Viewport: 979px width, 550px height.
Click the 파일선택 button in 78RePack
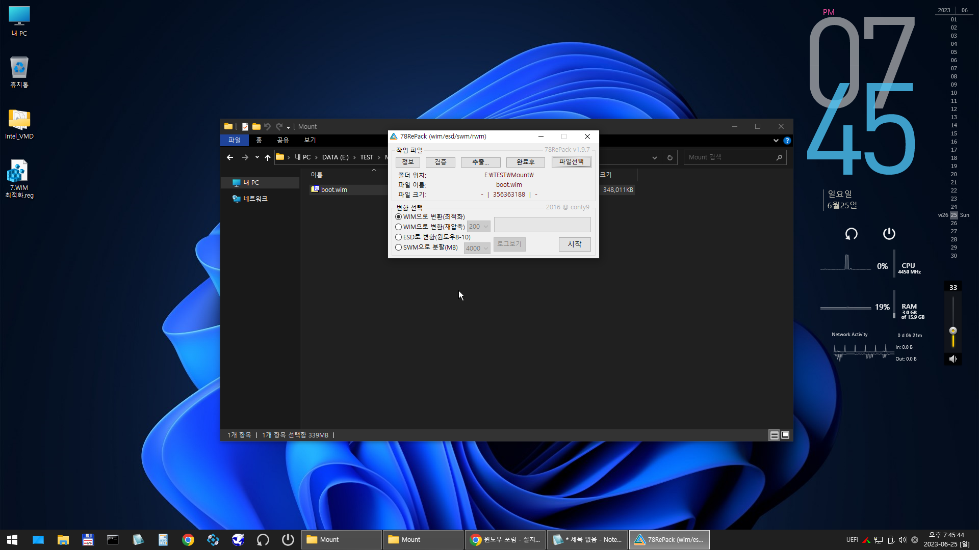pyautogui.click(x=572, y=162)
